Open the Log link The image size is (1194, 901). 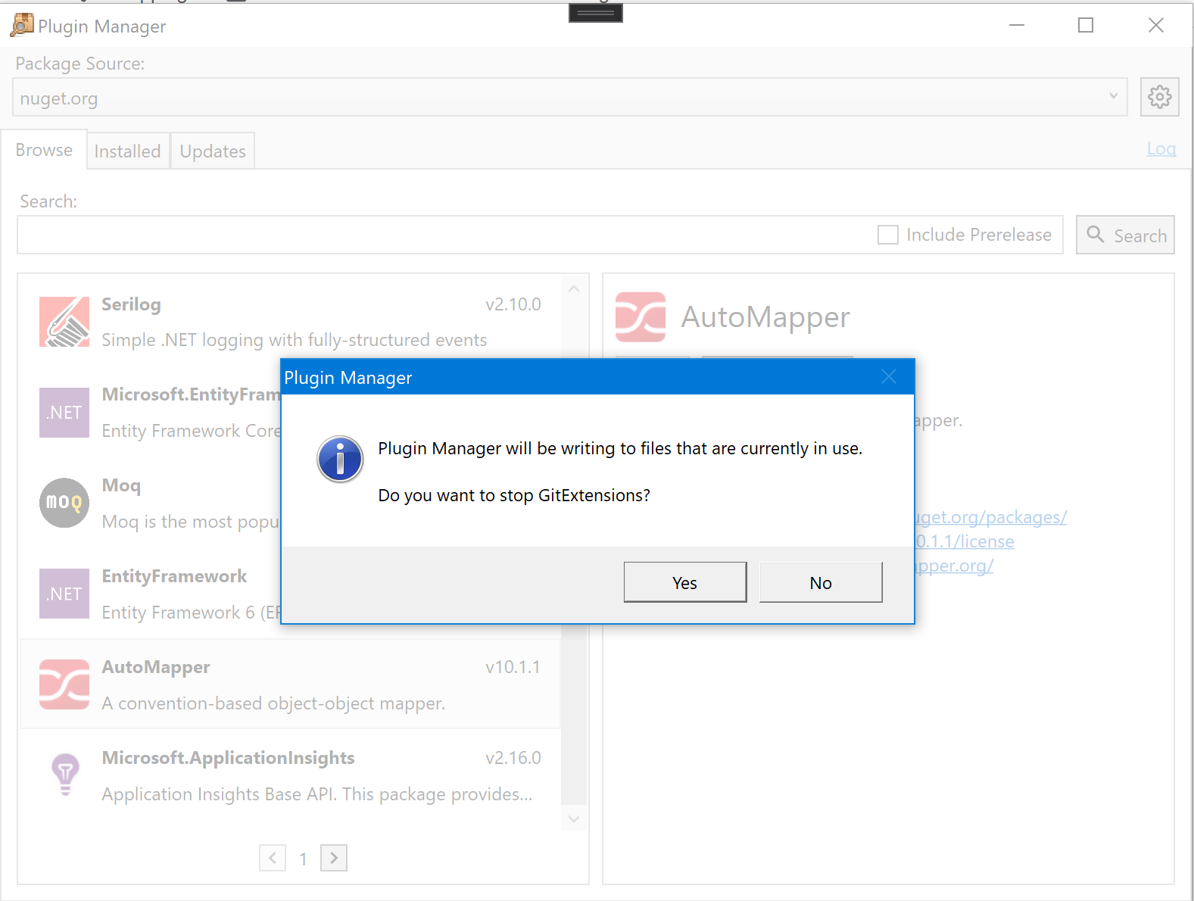1161,148
